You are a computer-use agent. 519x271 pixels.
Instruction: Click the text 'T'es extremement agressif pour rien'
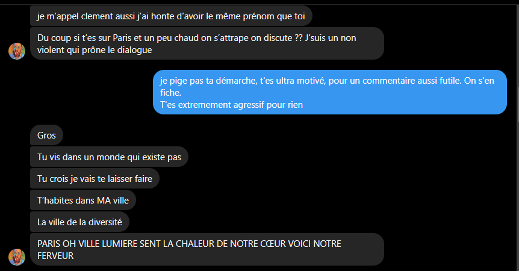[x=231, y=105]
